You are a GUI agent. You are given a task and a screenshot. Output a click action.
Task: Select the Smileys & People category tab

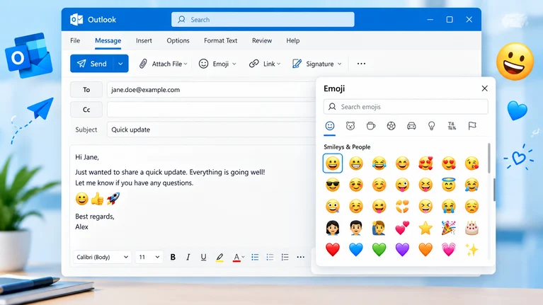(330, 126)
